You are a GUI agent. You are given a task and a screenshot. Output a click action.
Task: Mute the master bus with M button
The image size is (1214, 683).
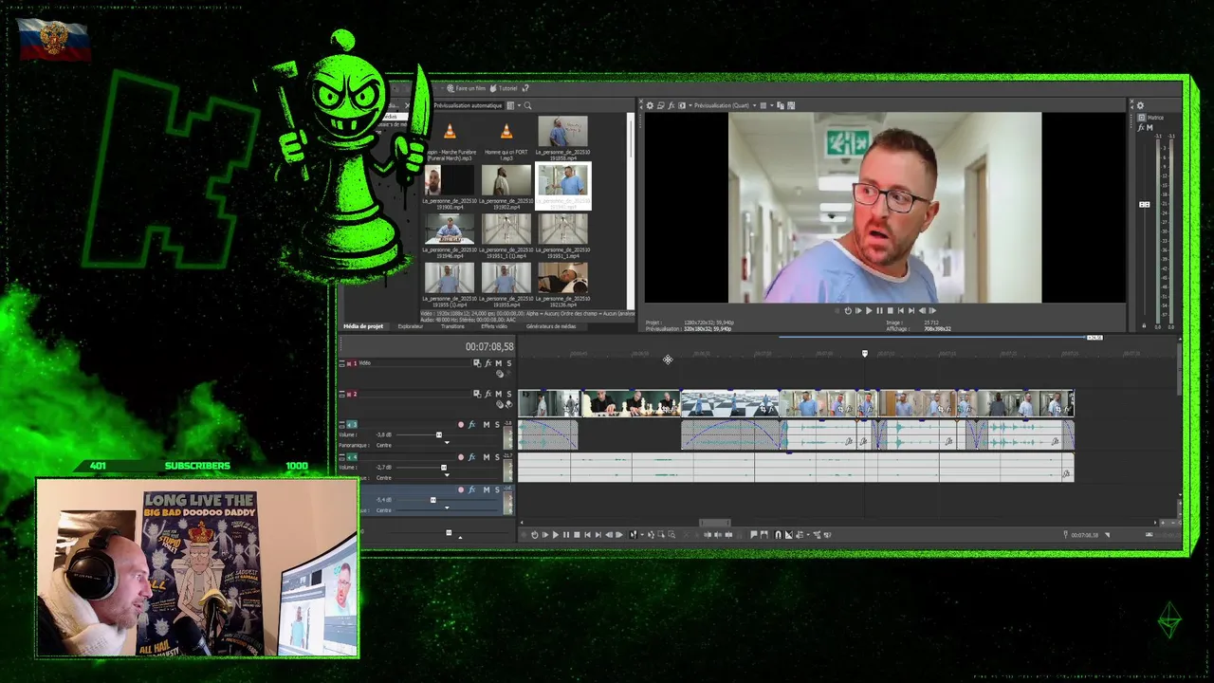point(1150,127)
